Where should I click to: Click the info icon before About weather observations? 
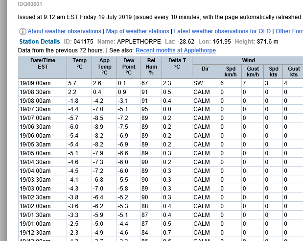[x=23, y=31]
